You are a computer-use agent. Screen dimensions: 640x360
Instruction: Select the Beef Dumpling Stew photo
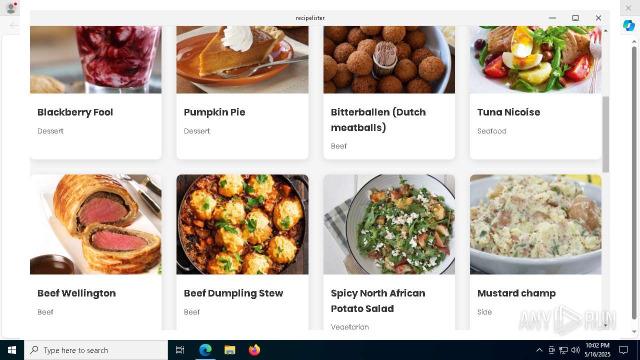coord(242,224)
